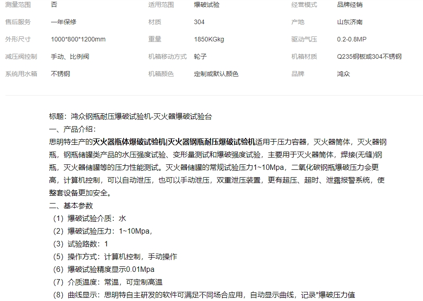Image resolution: width=423 pixels, height=301 pixels.
Task: Select the Q235钢板或304不锈钢 value
Action: click(369, 56)
